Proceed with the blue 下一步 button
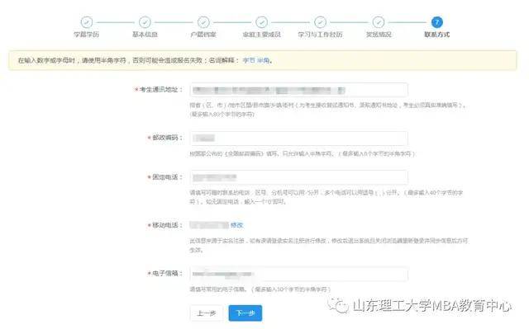The image size is (529, 329). click(x=245, y=313)
